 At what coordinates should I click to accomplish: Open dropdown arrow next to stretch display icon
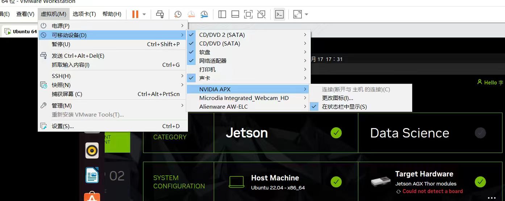point(306,14)
